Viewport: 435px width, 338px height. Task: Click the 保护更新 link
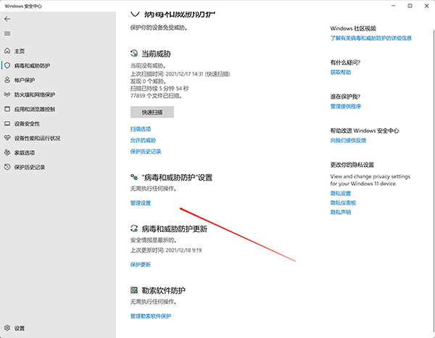coord(141,265)
